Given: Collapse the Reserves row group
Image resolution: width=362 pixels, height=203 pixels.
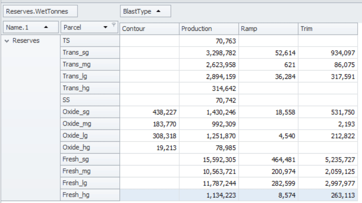Looking at the screenshot, I should click(7, 41).
